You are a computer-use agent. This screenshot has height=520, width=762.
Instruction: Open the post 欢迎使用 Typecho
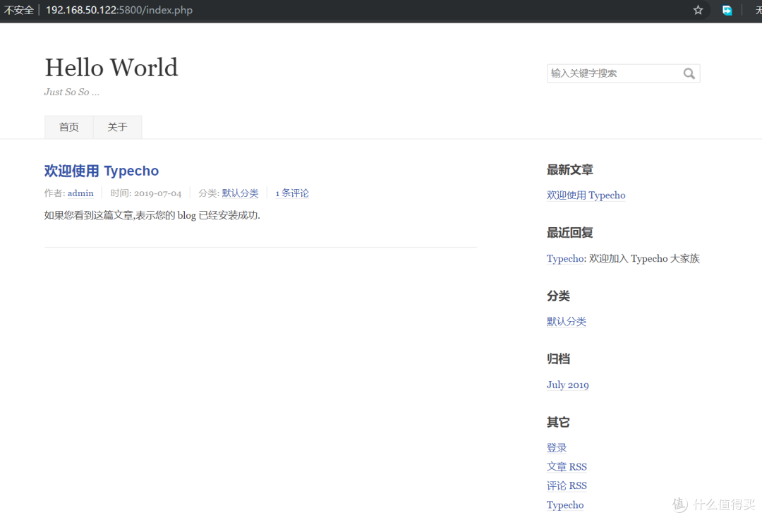(101, 171)
